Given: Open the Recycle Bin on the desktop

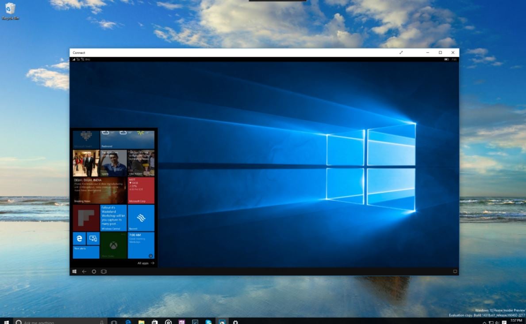Looking at the screenshot, I should pyautogui.click(x=10, y=11).
